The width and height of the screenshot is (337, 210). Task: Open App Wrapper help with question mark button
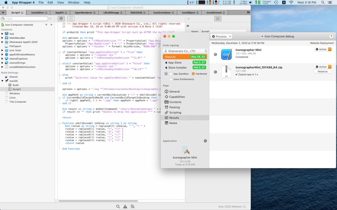[x=331, y=36]
